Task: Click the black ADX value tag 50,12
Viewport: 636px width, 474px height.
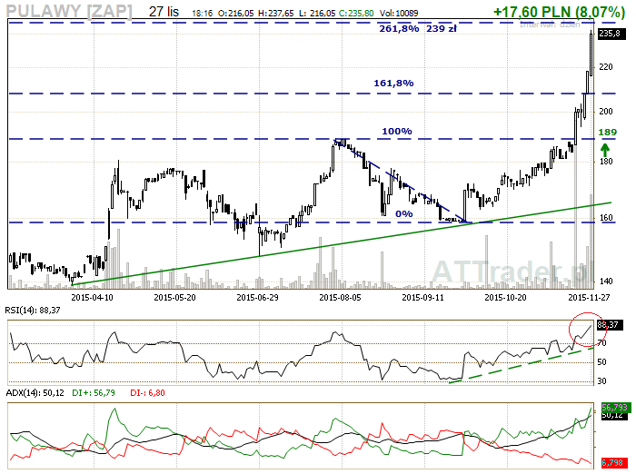Action: [x=614, y=416]
